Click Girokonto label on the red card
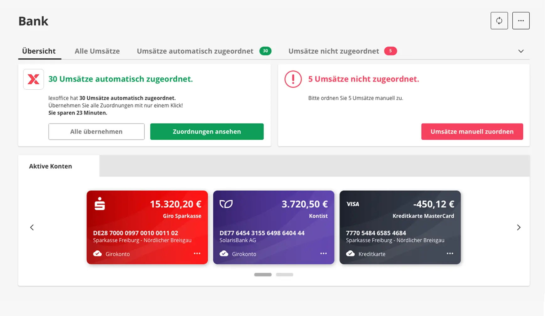The image size is (545, 316). 118,254
